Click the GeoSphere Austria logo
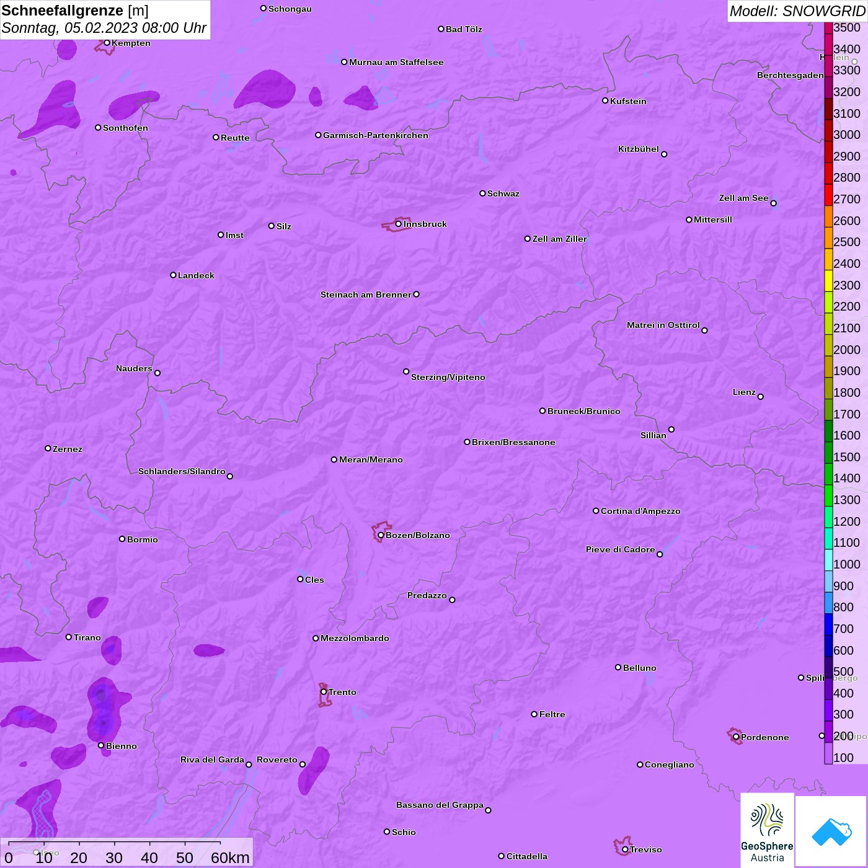The image size is (868, 868). 768,830
